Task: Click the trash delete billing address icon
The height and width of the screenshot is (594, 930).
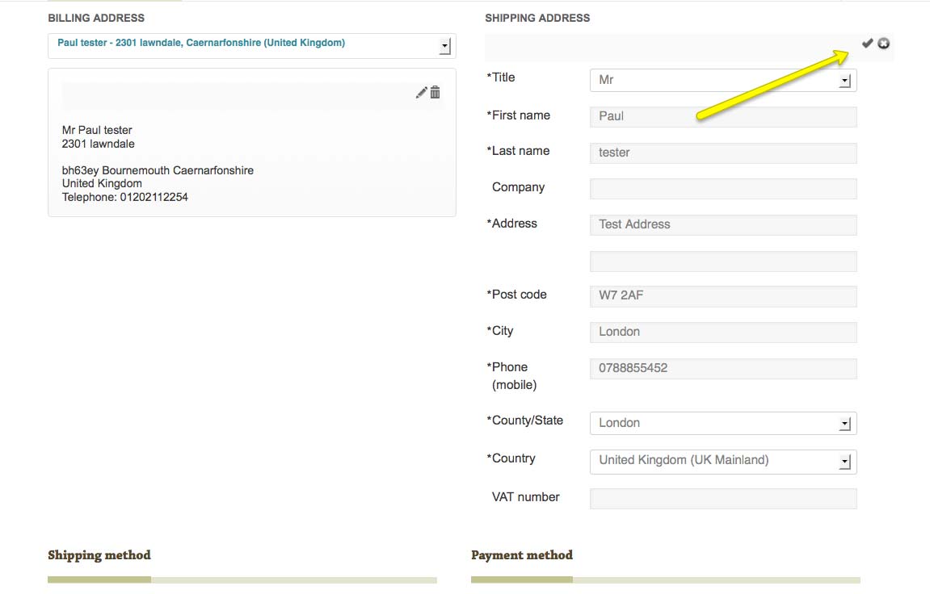Action: click(436, 93)
